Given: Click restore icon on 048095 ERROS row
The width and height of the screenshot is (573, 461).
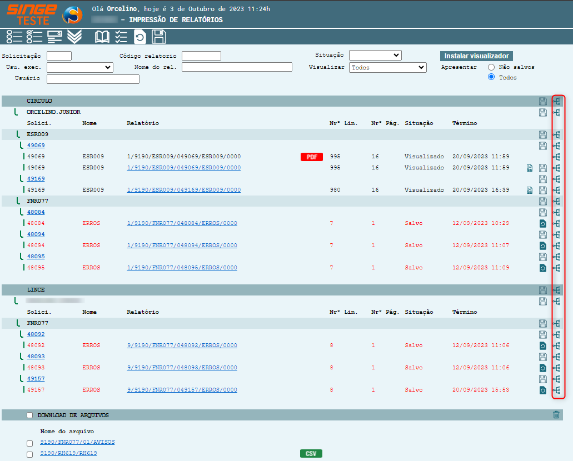Looking at the screenshot, I should point(542,268).
